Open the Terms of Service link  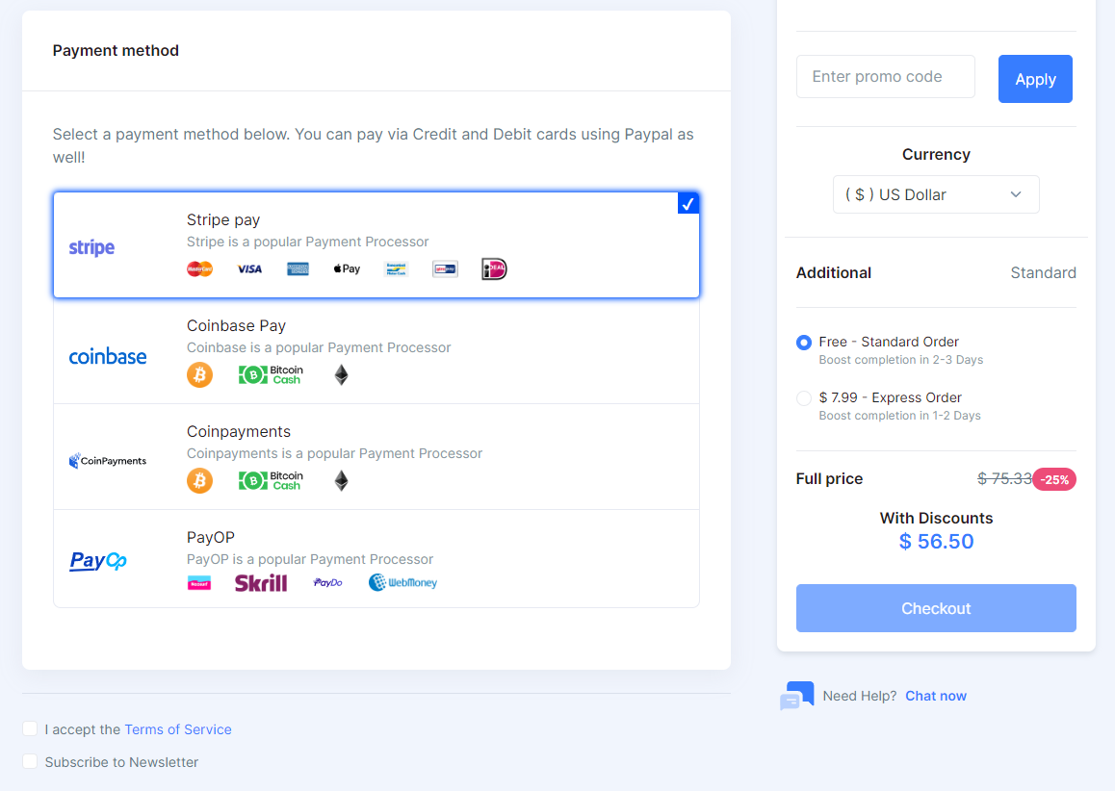178,729
